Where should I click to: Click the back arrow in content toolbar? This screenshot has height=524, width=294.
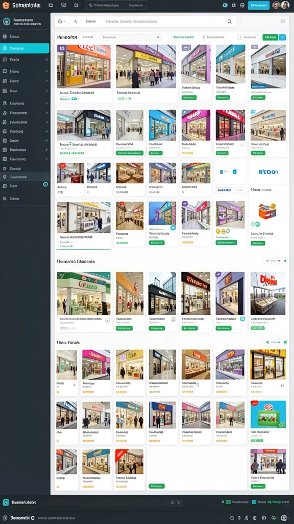click(x=76, y=21)
